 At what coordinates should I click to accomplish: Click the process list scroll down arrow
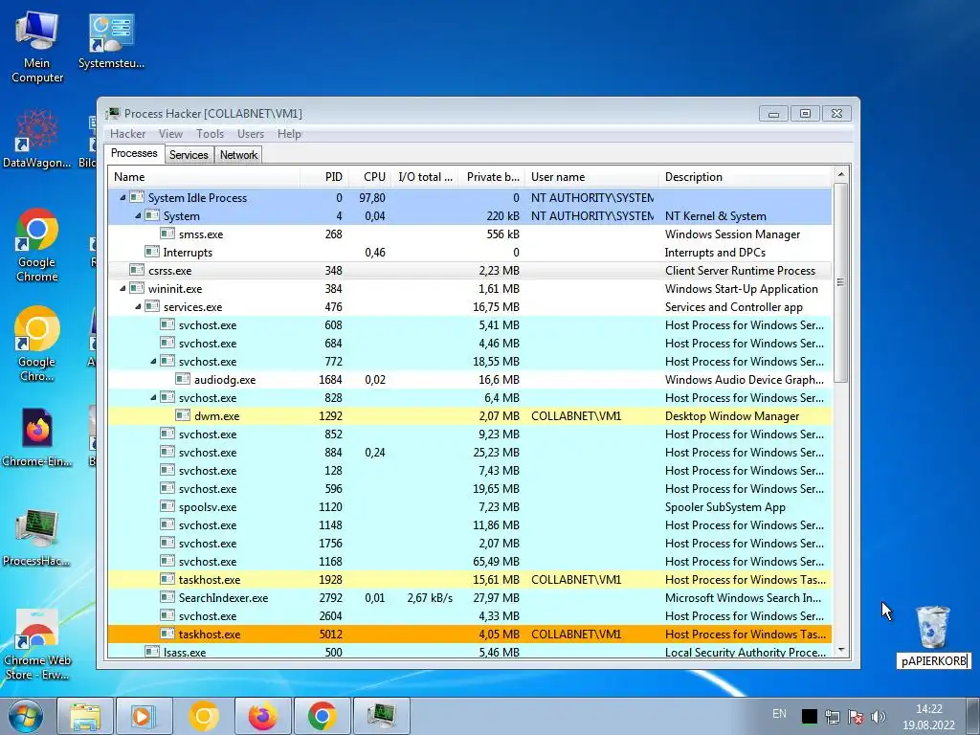(x=840, y=650)
